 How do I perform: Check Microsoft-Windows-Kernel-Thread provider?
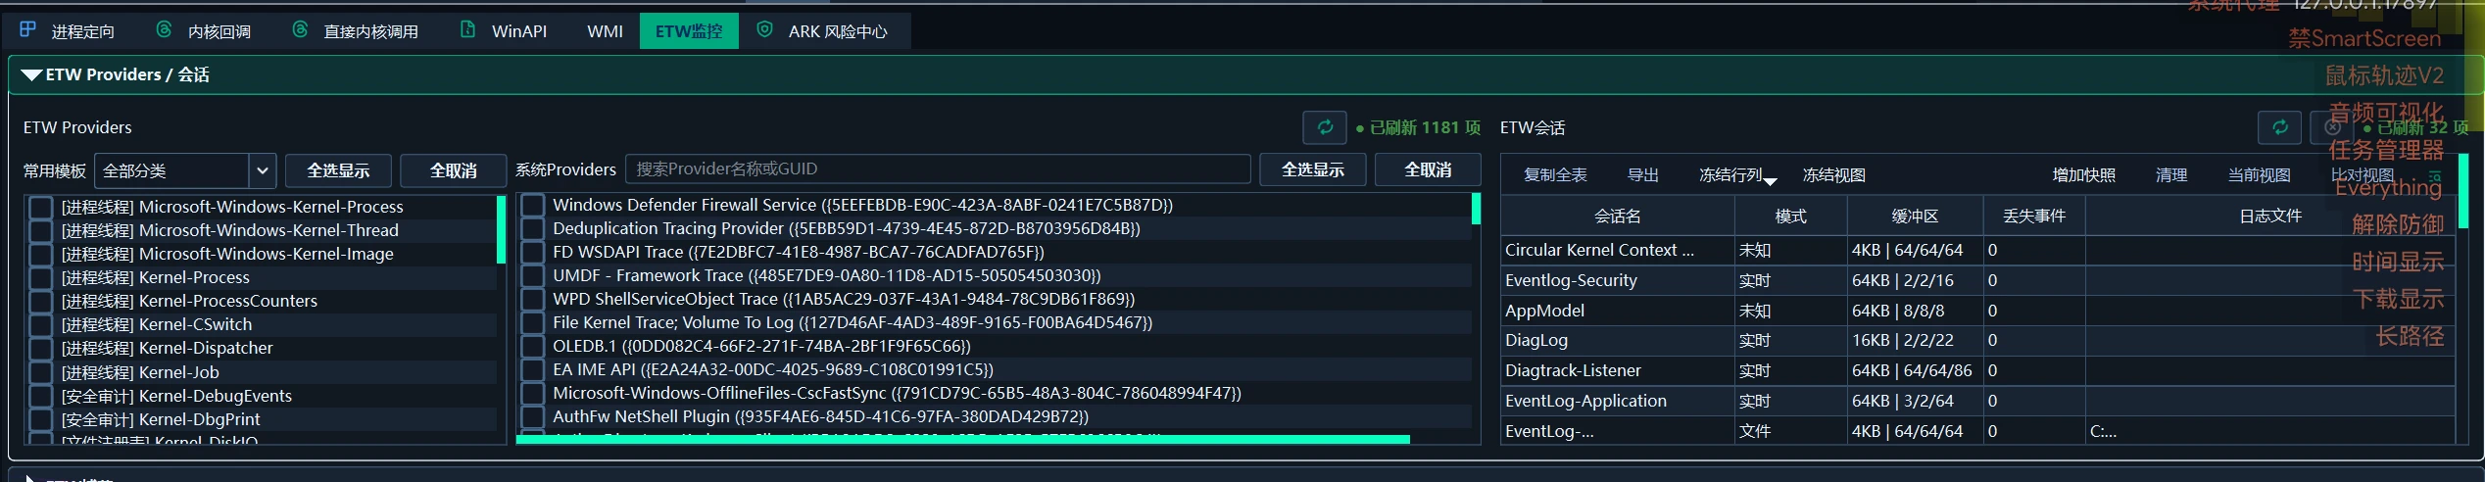pos(40,230)
